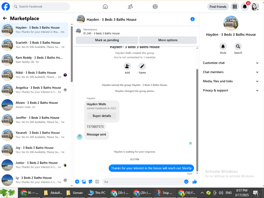This screenshot has width=264, height=198.
Task: Click ENG language indicator in tray
Action: [x=229, y=193]
